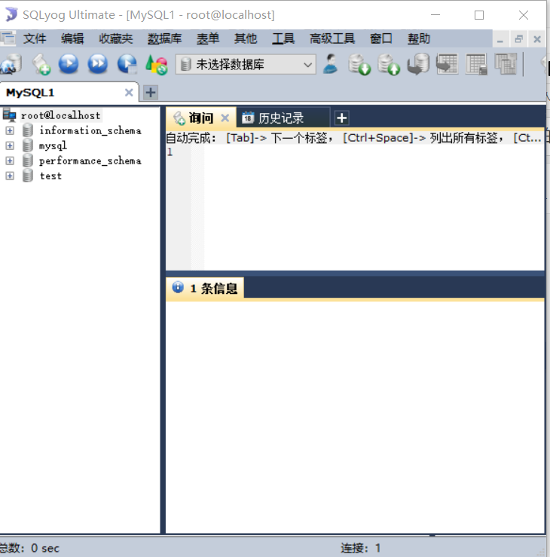
Task: Select the 1 条信息 messages tab
Action: click(205, 288)
